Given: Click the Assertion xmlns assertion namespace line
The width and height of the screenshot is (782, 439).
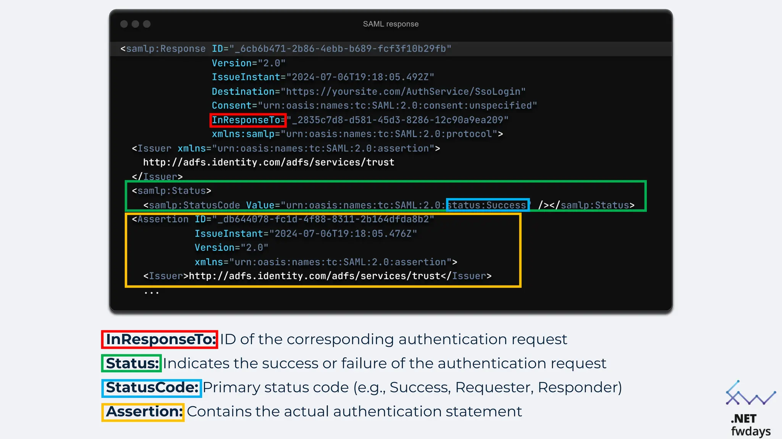Looking at the screenshot, I should coord(326,262).
